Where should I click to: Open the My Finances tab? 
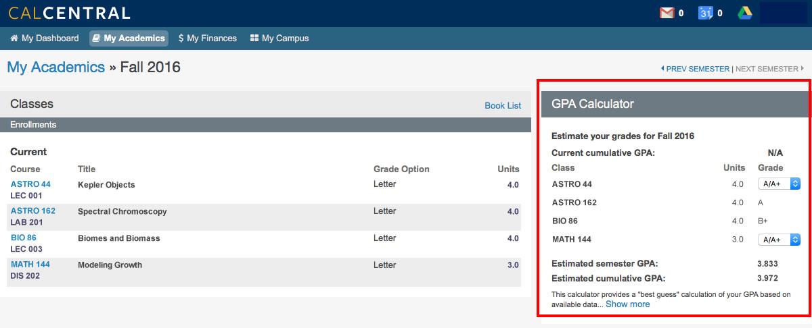click(x=208, y=38)
